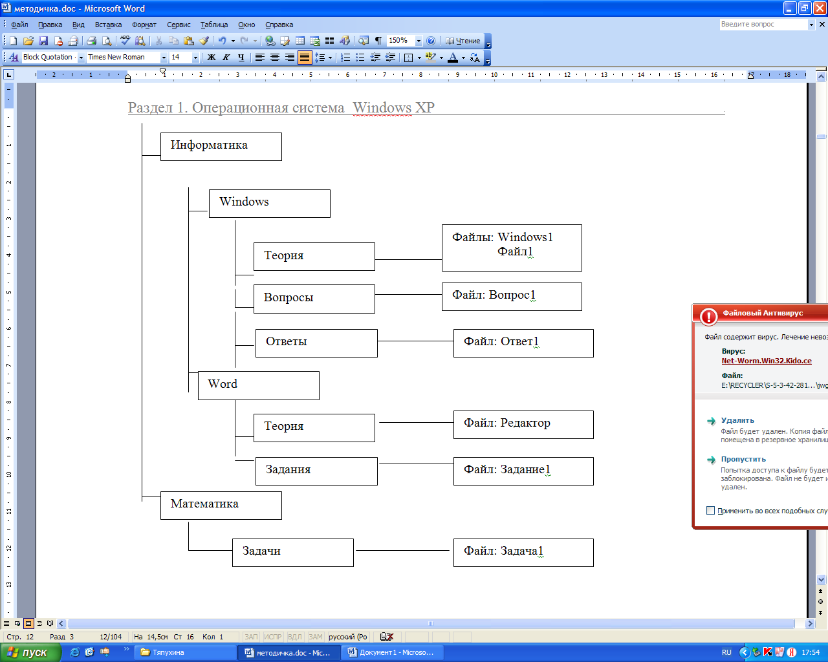828x662 pixels.
Task: Open the Times New Roman font dropdown
Action: (164, 58)
